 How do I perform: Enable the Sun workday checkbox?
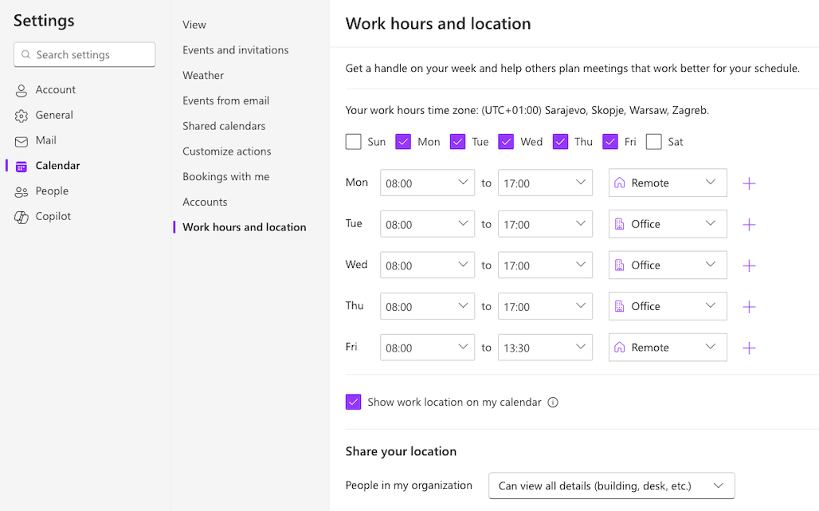tap(353, 142)
